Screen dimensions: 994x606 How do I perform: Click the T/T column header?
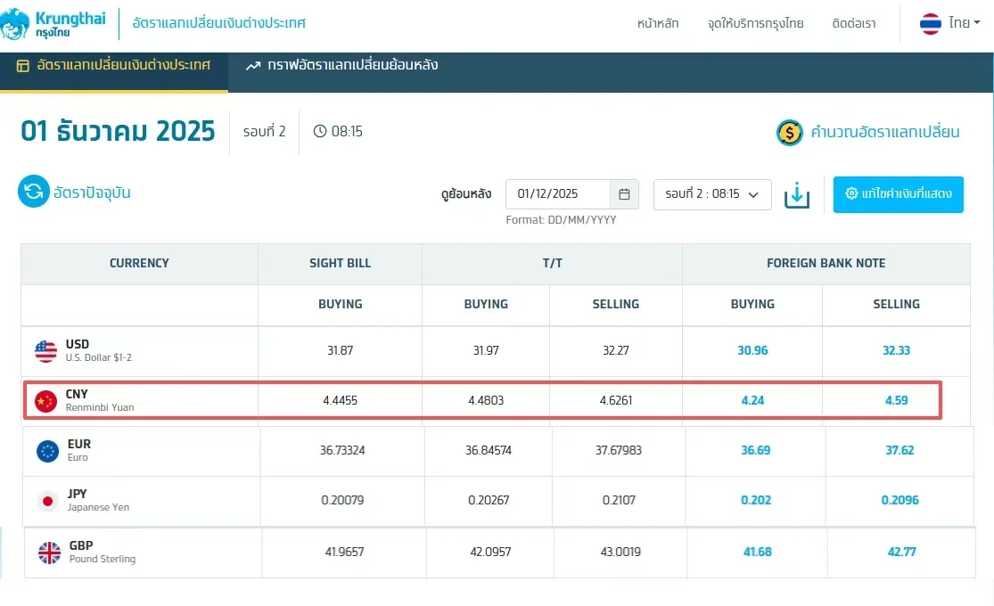point(552,263)
